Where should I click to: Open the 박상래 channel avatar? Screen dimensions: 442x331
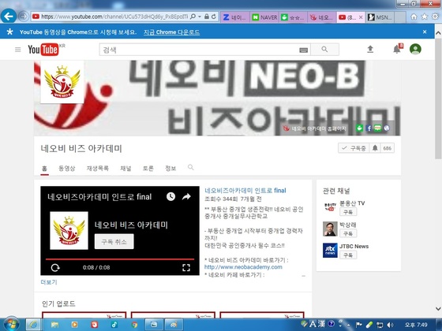[x=330, y=229]
